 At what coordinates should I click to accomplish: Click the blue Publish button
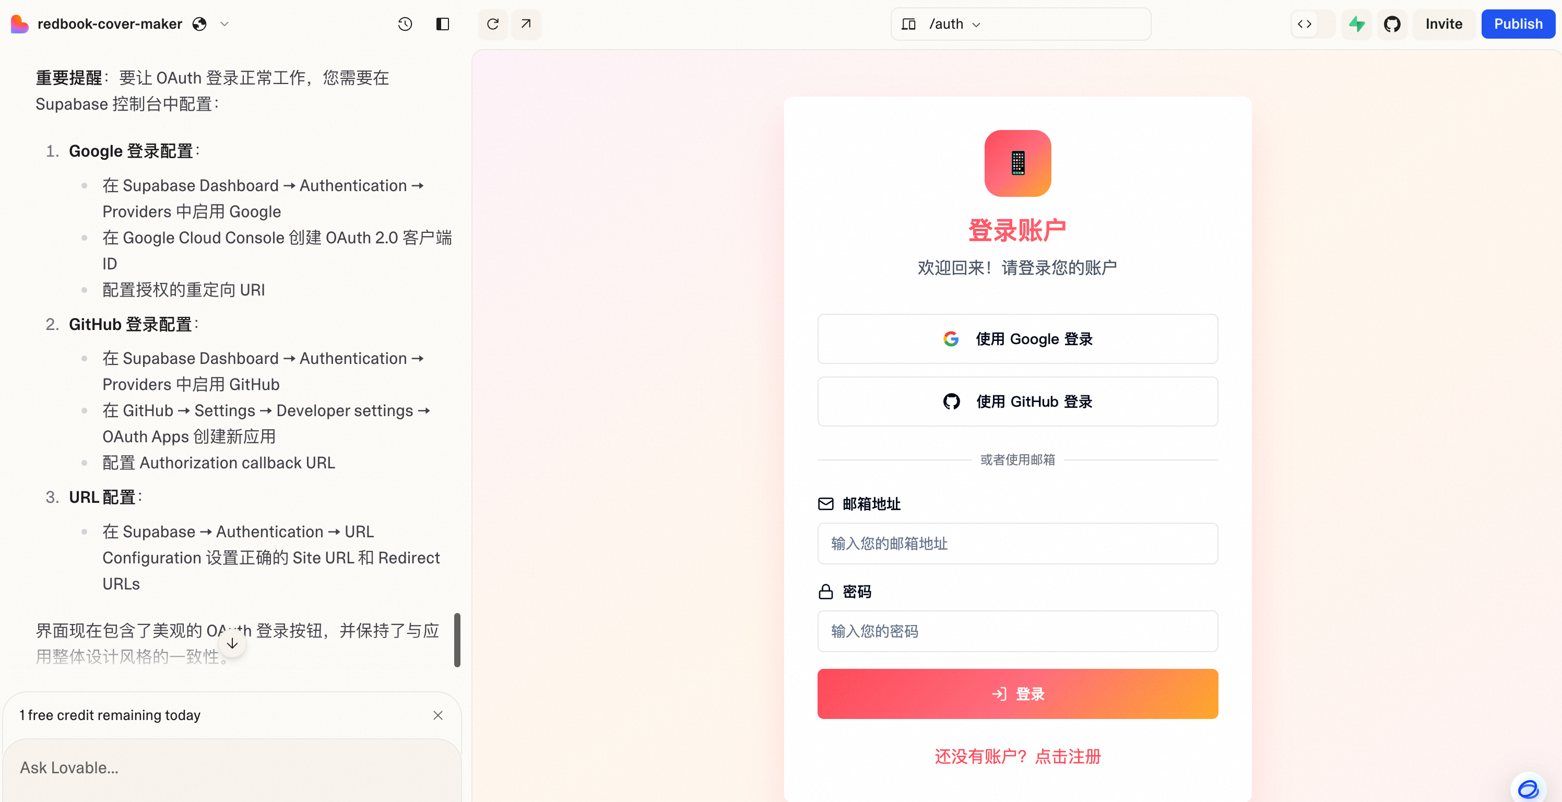tap(1518, 24)
